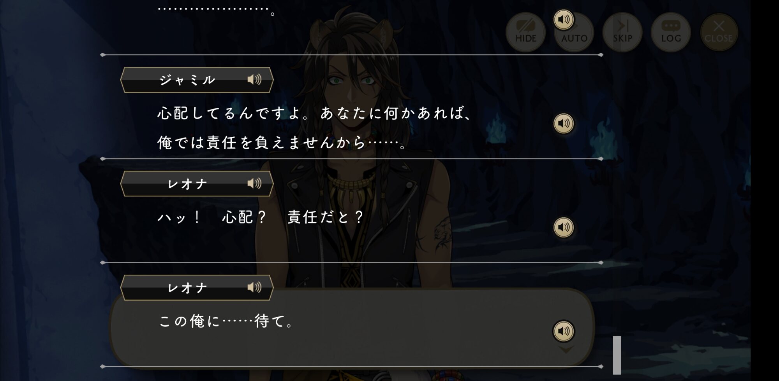Replay audio for この俺に……待て line
The image size is (779, 381).
(564, 331)
